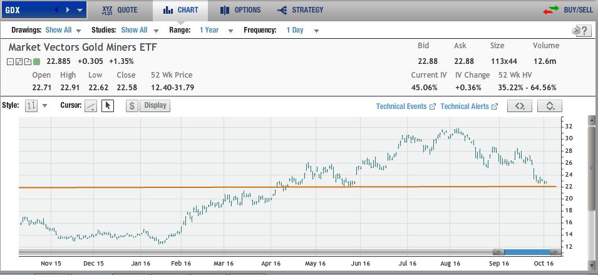Open the Strategy tab
This screenshot has width=598, height=275.
click(300, 10)
